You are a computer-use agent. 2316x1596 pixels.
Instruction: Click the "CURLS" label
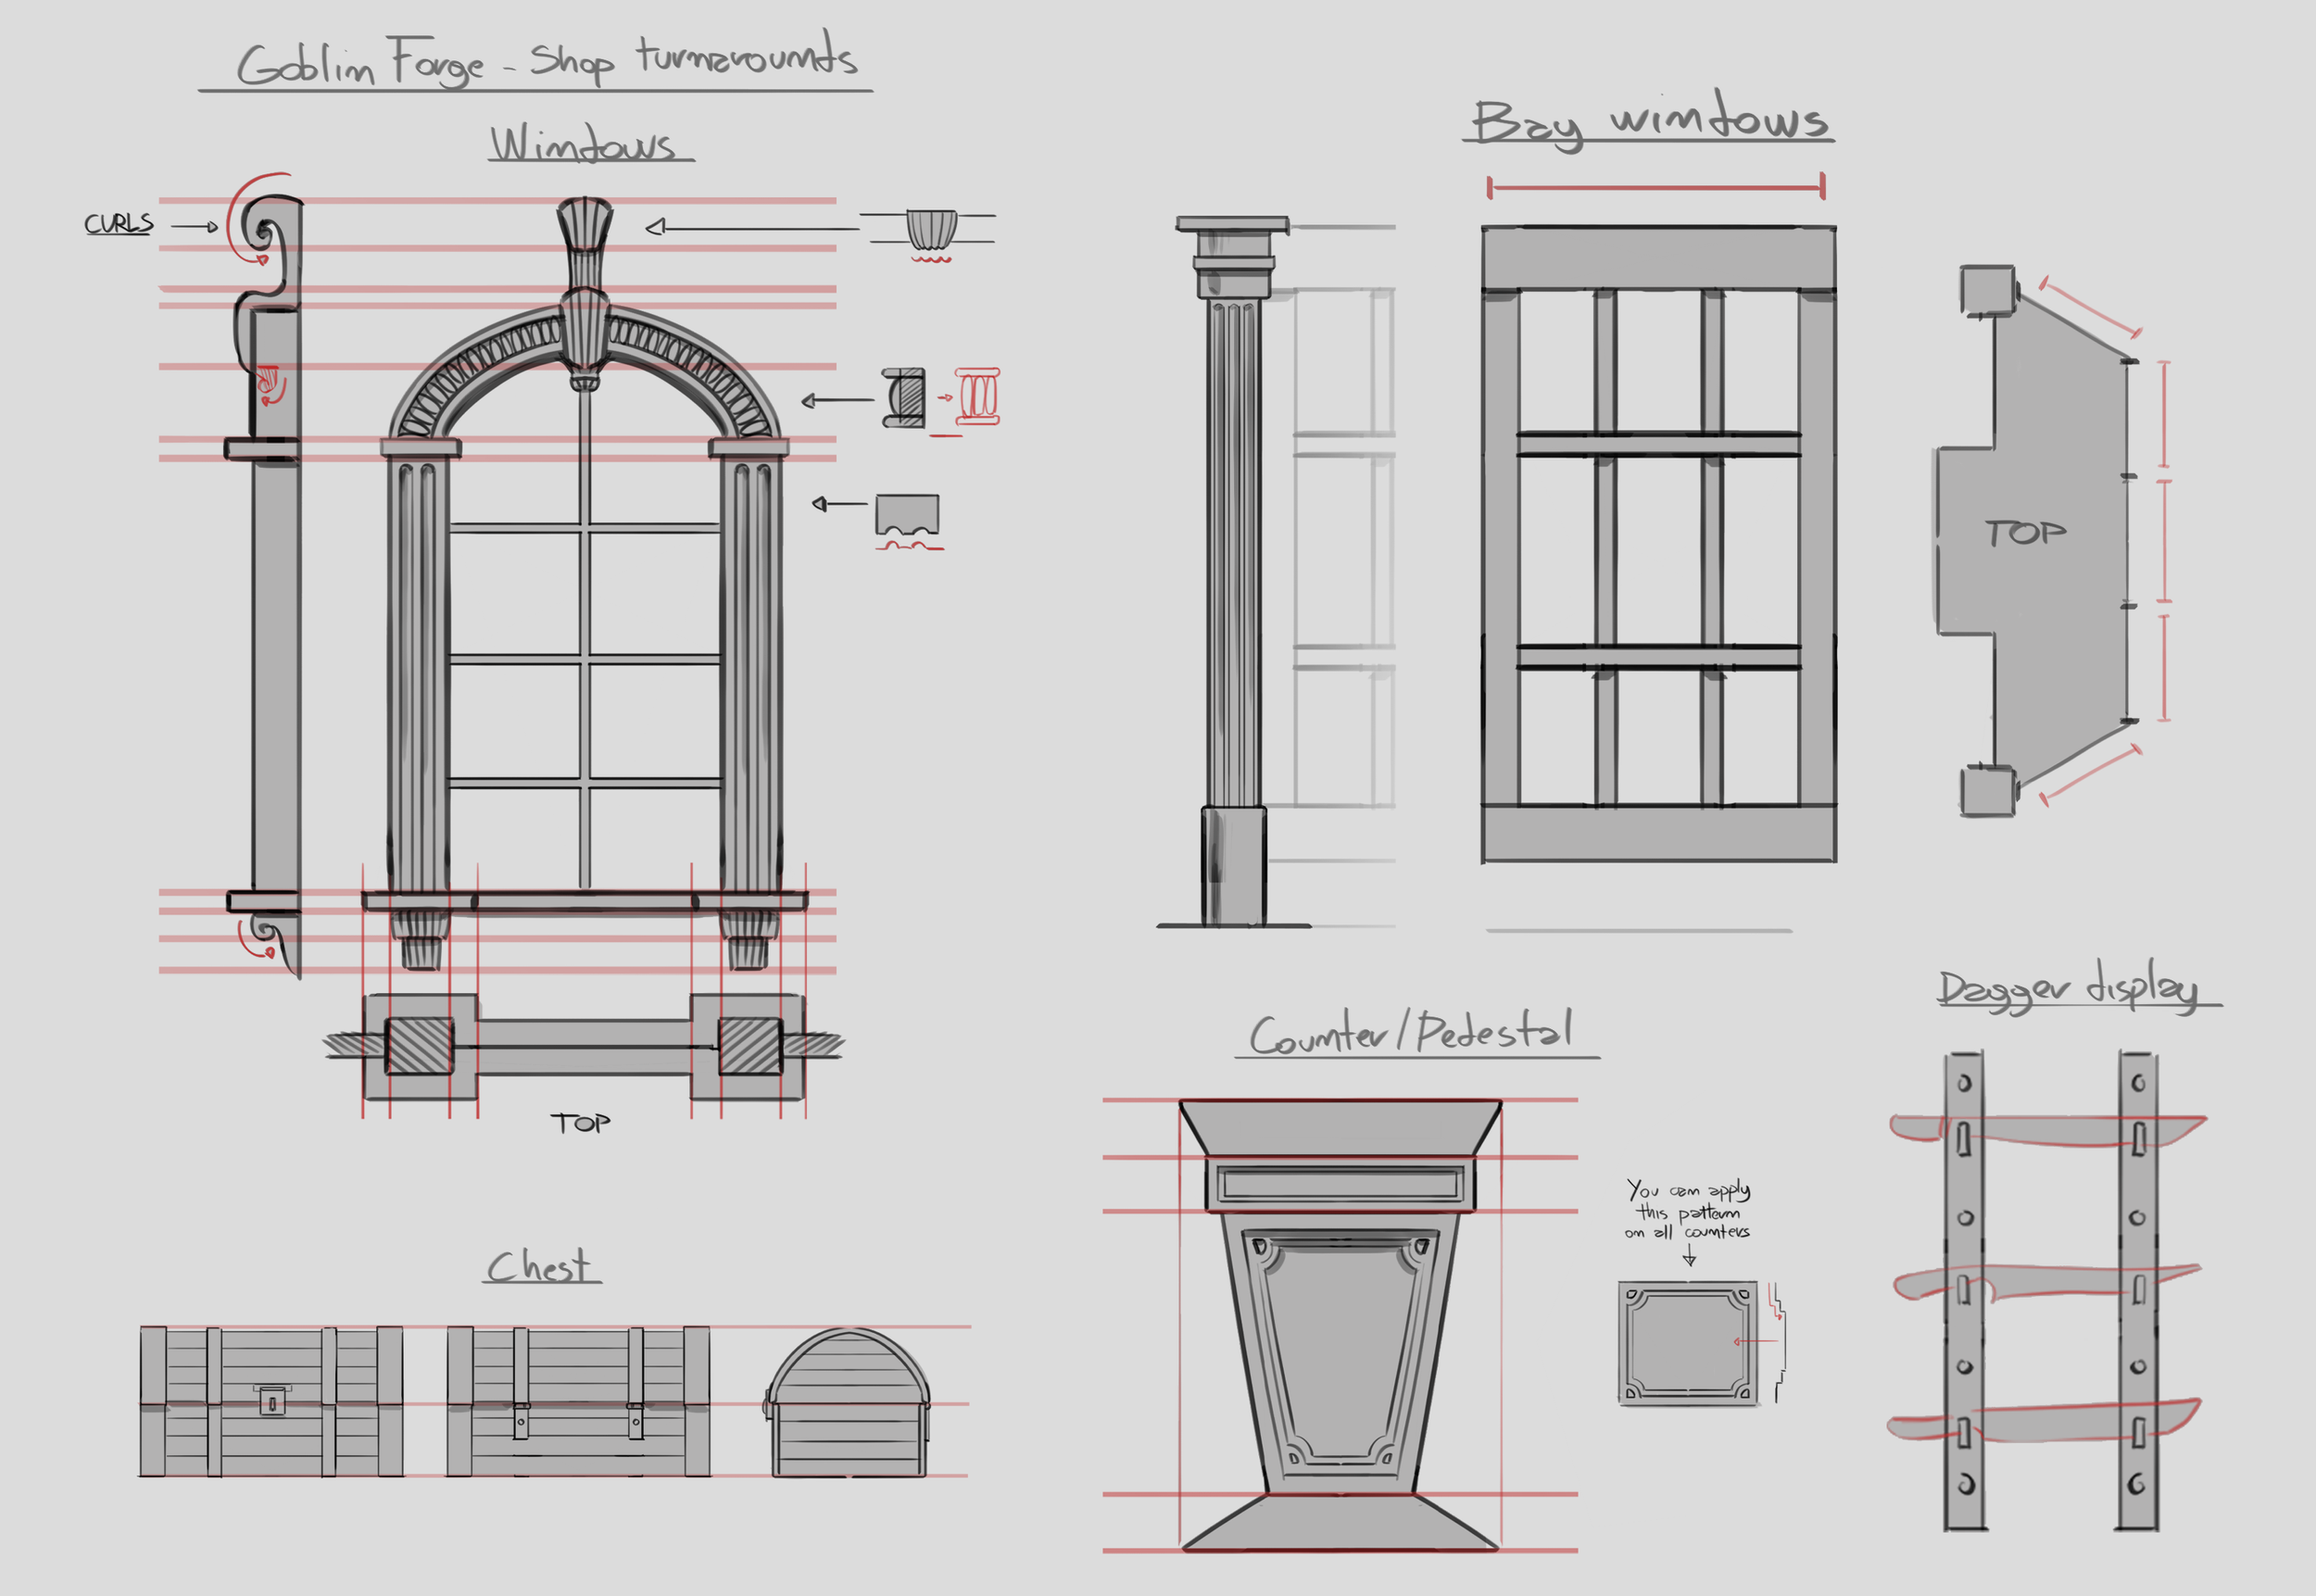(118, 223)
